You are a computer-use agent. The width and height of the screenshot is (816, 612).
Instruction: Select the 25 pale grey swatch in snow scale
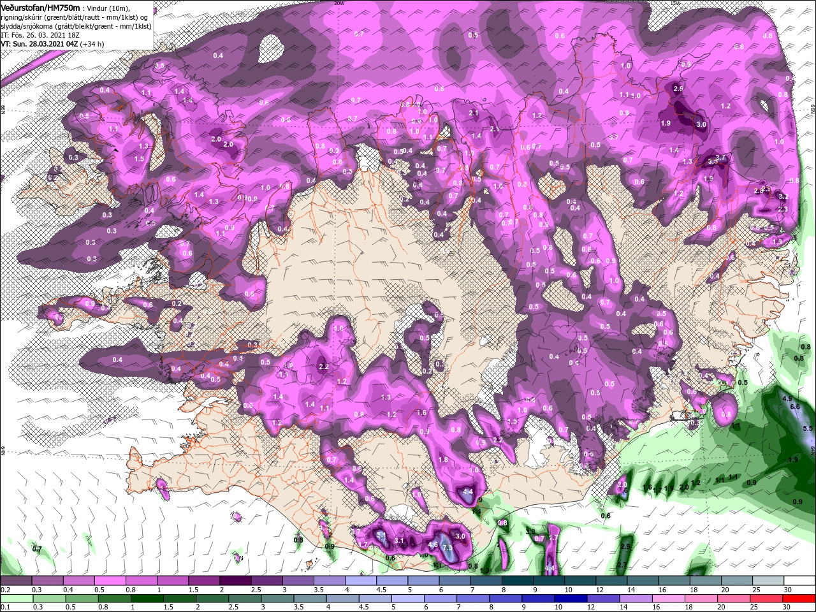(768, 581)
